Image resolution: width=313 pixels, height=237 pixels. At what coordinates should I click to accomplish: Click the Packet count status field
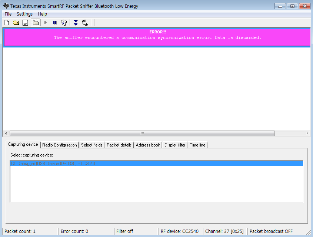(30, 231)
